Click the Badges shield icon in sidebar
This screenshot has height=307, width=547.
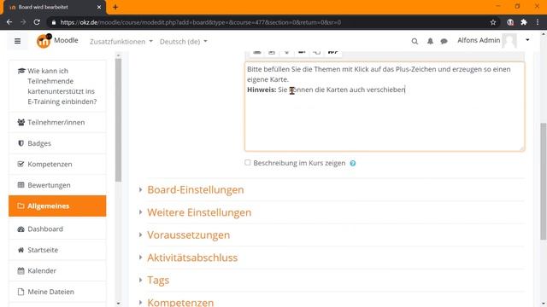click(x=21, y=143)
